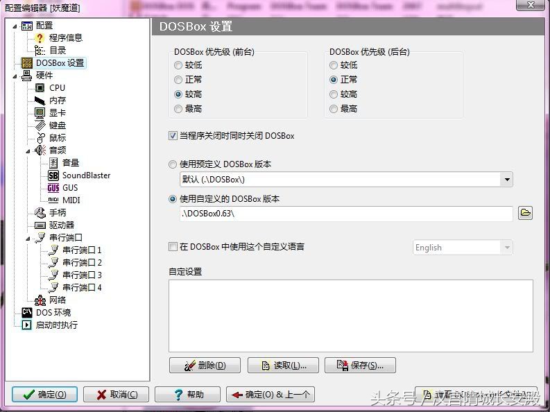
Task: Click 确定(O) & 上一个 button
Action: pos(270,395)
